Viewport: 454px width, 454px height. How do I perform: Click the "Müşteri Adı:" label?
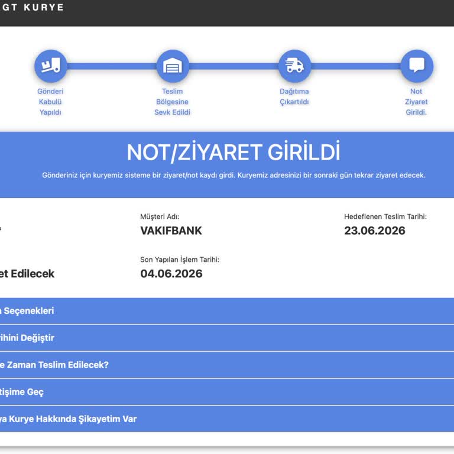click(x=160, y=216)
